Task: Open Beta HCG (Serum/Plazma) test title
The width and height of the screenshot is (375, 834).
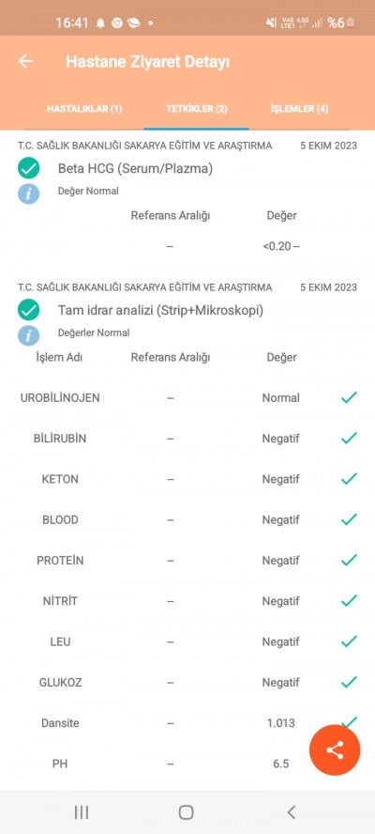Action: (x=135, y=169)
